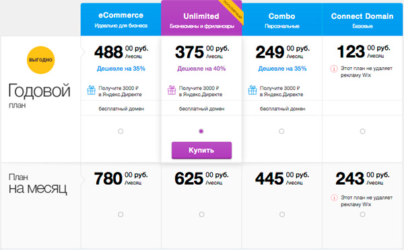Select eCommerce yearly plan radio button
Image resolution: width=404 pixels, height=250 pixels.
(121, 131)
